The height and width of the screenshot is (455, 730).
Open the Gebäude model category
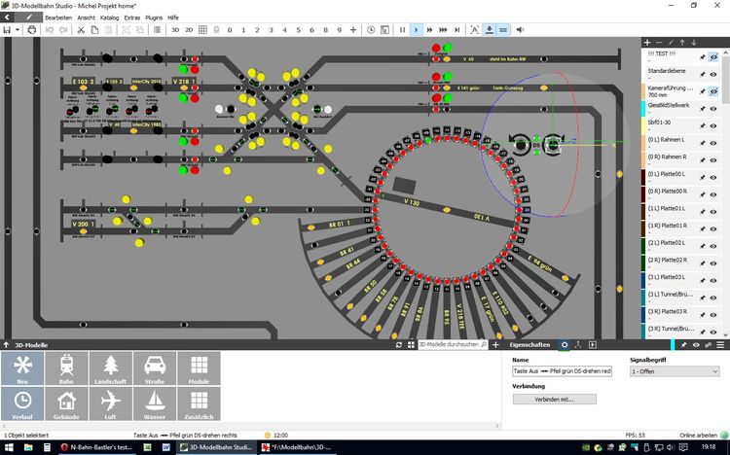[66, 404]
